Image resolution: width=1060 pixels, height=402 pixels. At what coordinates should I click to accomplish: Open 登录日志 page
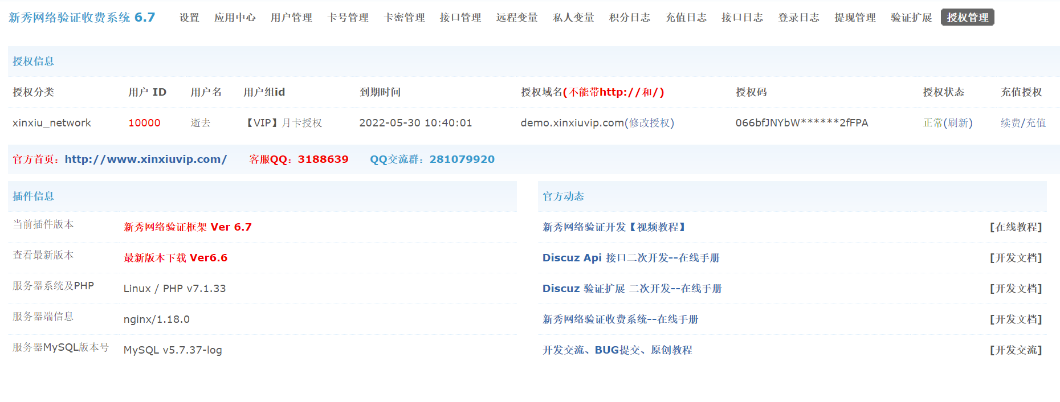tap(799, 18)
